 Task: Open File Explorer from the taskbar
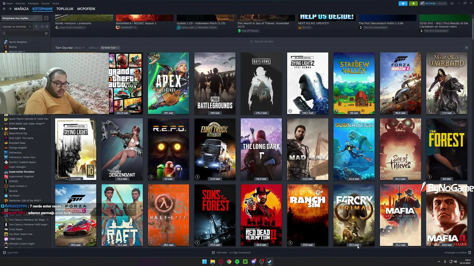pyautogui.click(x=213, y=262)
